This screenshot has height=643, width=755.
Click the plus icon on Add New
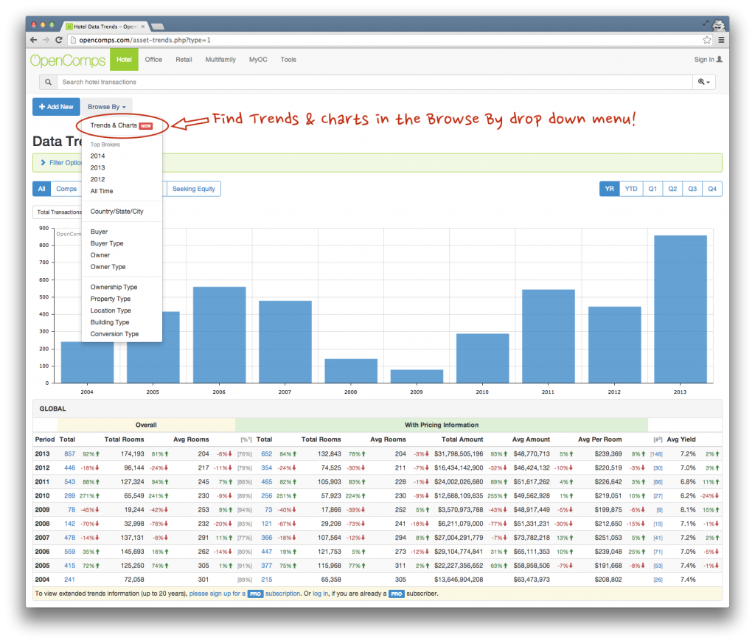pos(42,106)
